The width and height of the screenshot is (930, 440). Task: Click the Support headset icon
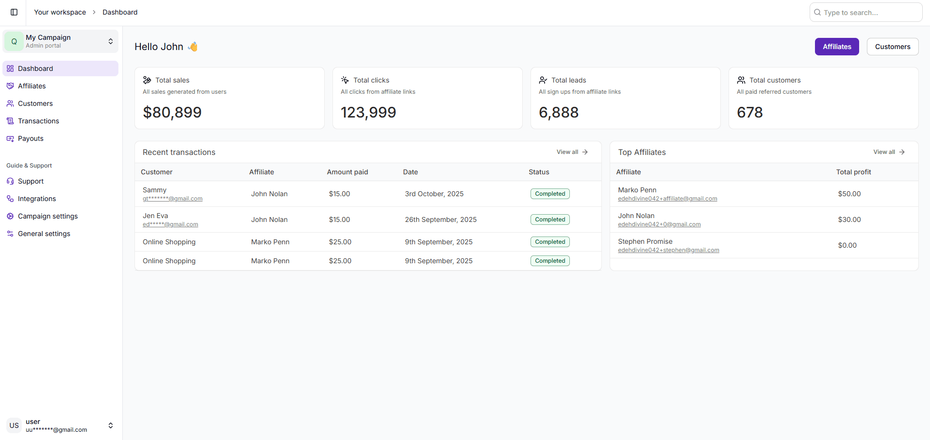[10, 181]
